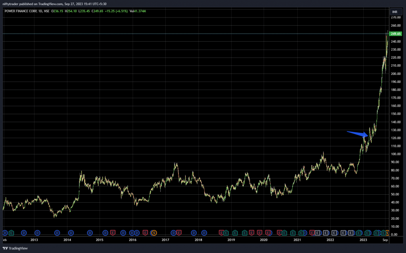Click the change value +15.25 (+6.51%)

[x=116, y=11]
